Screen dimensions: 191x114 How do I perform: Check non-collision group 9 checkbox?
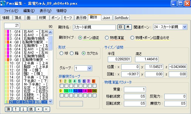(62, 95)
